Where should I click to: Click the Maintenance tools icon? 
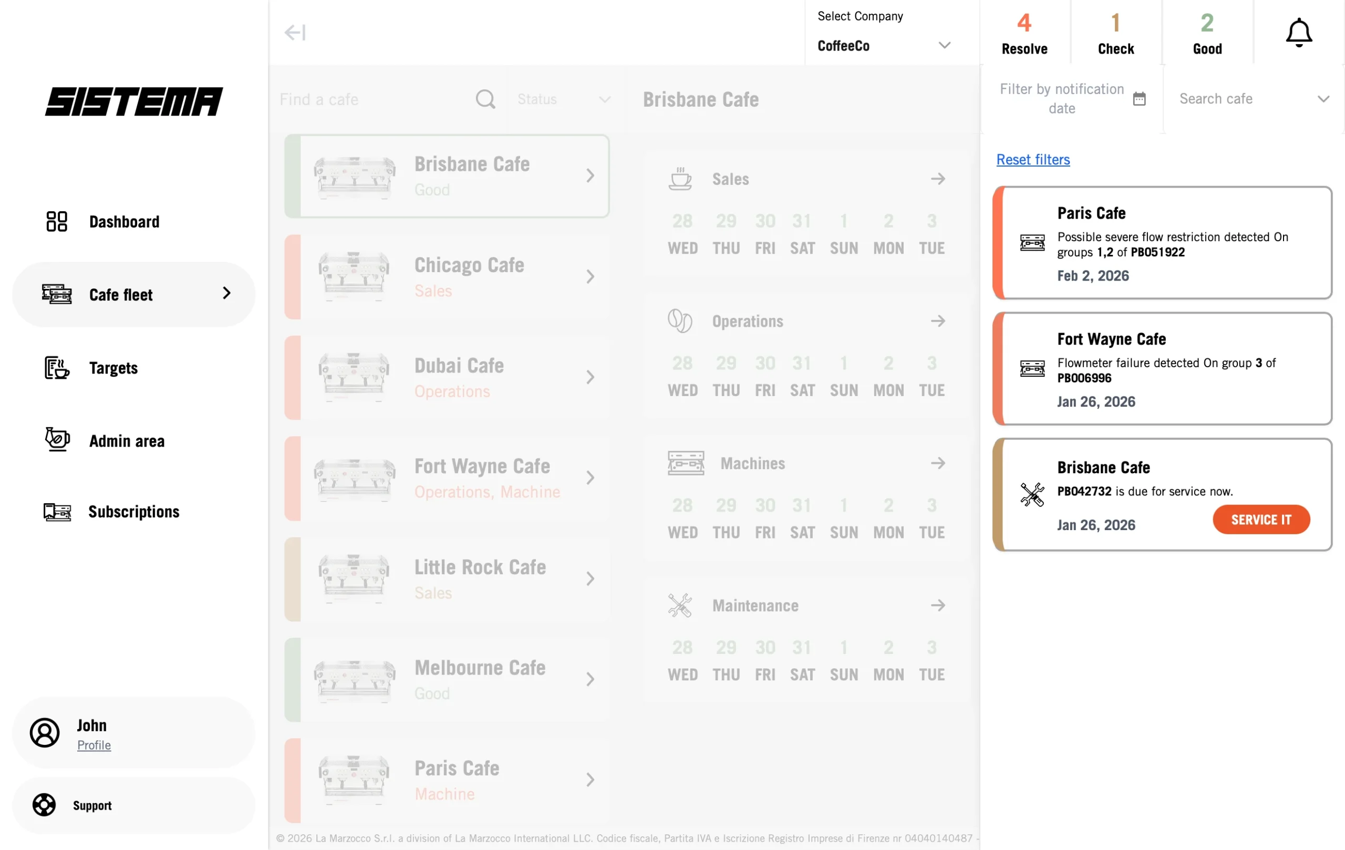click(680, 605)
